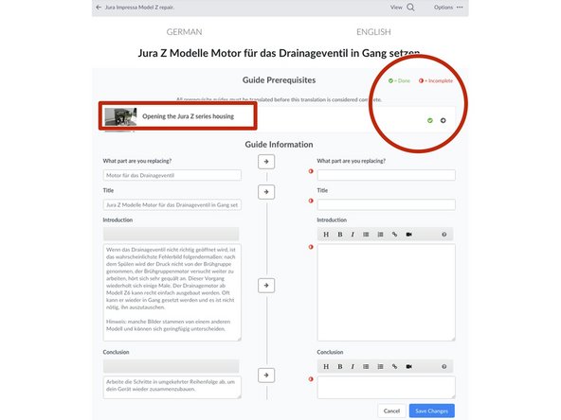Image resolution: width=561 pixels, height=420 pixels.
Task: Open prerequisite guide with the arrow icon
Action: tap(443, 121)
